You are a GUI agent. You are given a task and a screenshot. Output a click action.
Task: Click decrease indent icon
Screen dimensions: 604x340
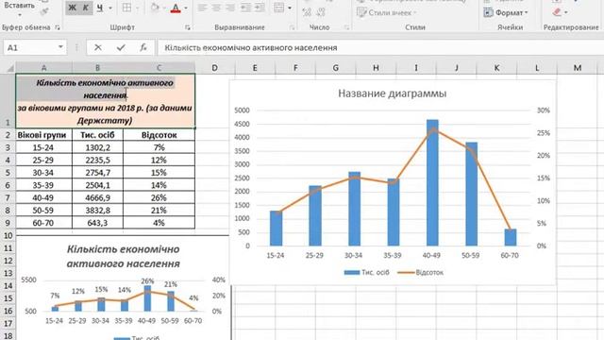(x=245, y=8)
